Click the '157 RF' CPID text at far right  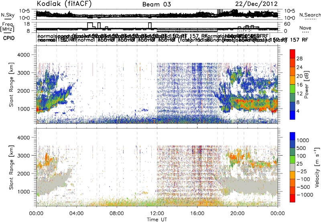(x=299, y=40)
